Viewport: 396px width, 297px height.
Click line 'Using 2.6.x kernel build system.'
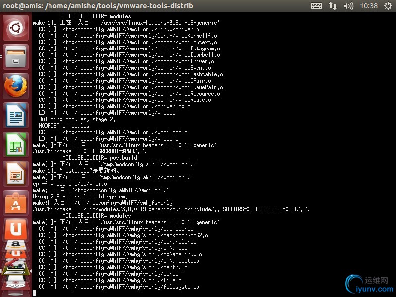(80, 197)
